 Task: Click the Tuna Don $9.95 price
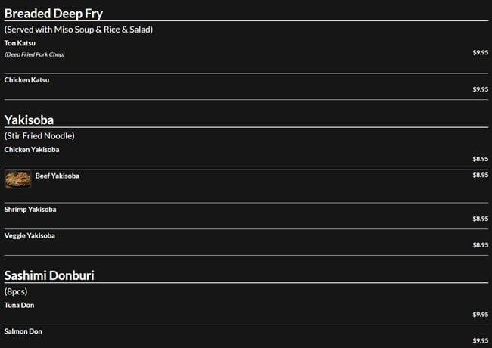point(480,315)
